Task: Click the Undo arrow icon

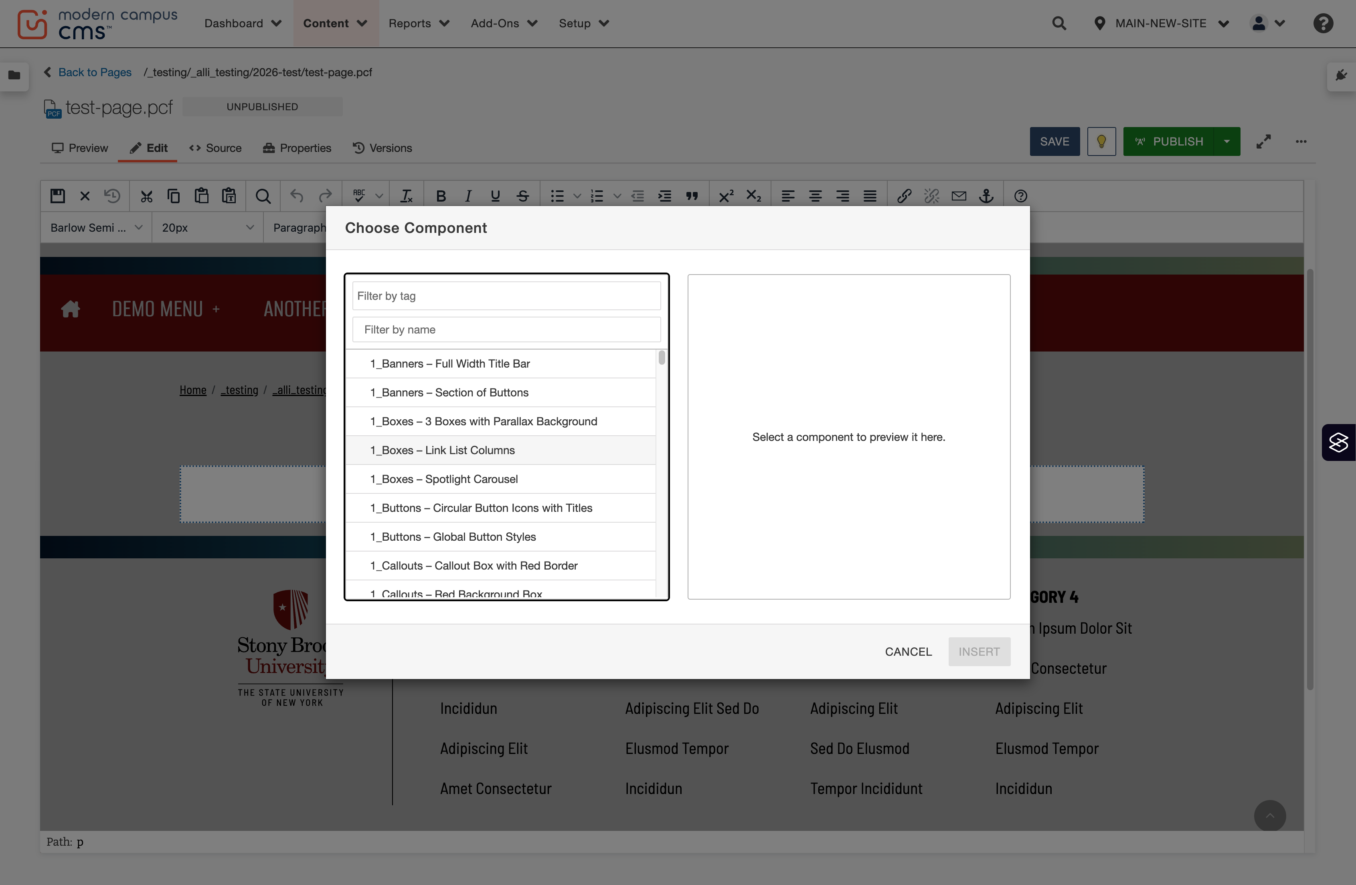Action: point(297,196)
